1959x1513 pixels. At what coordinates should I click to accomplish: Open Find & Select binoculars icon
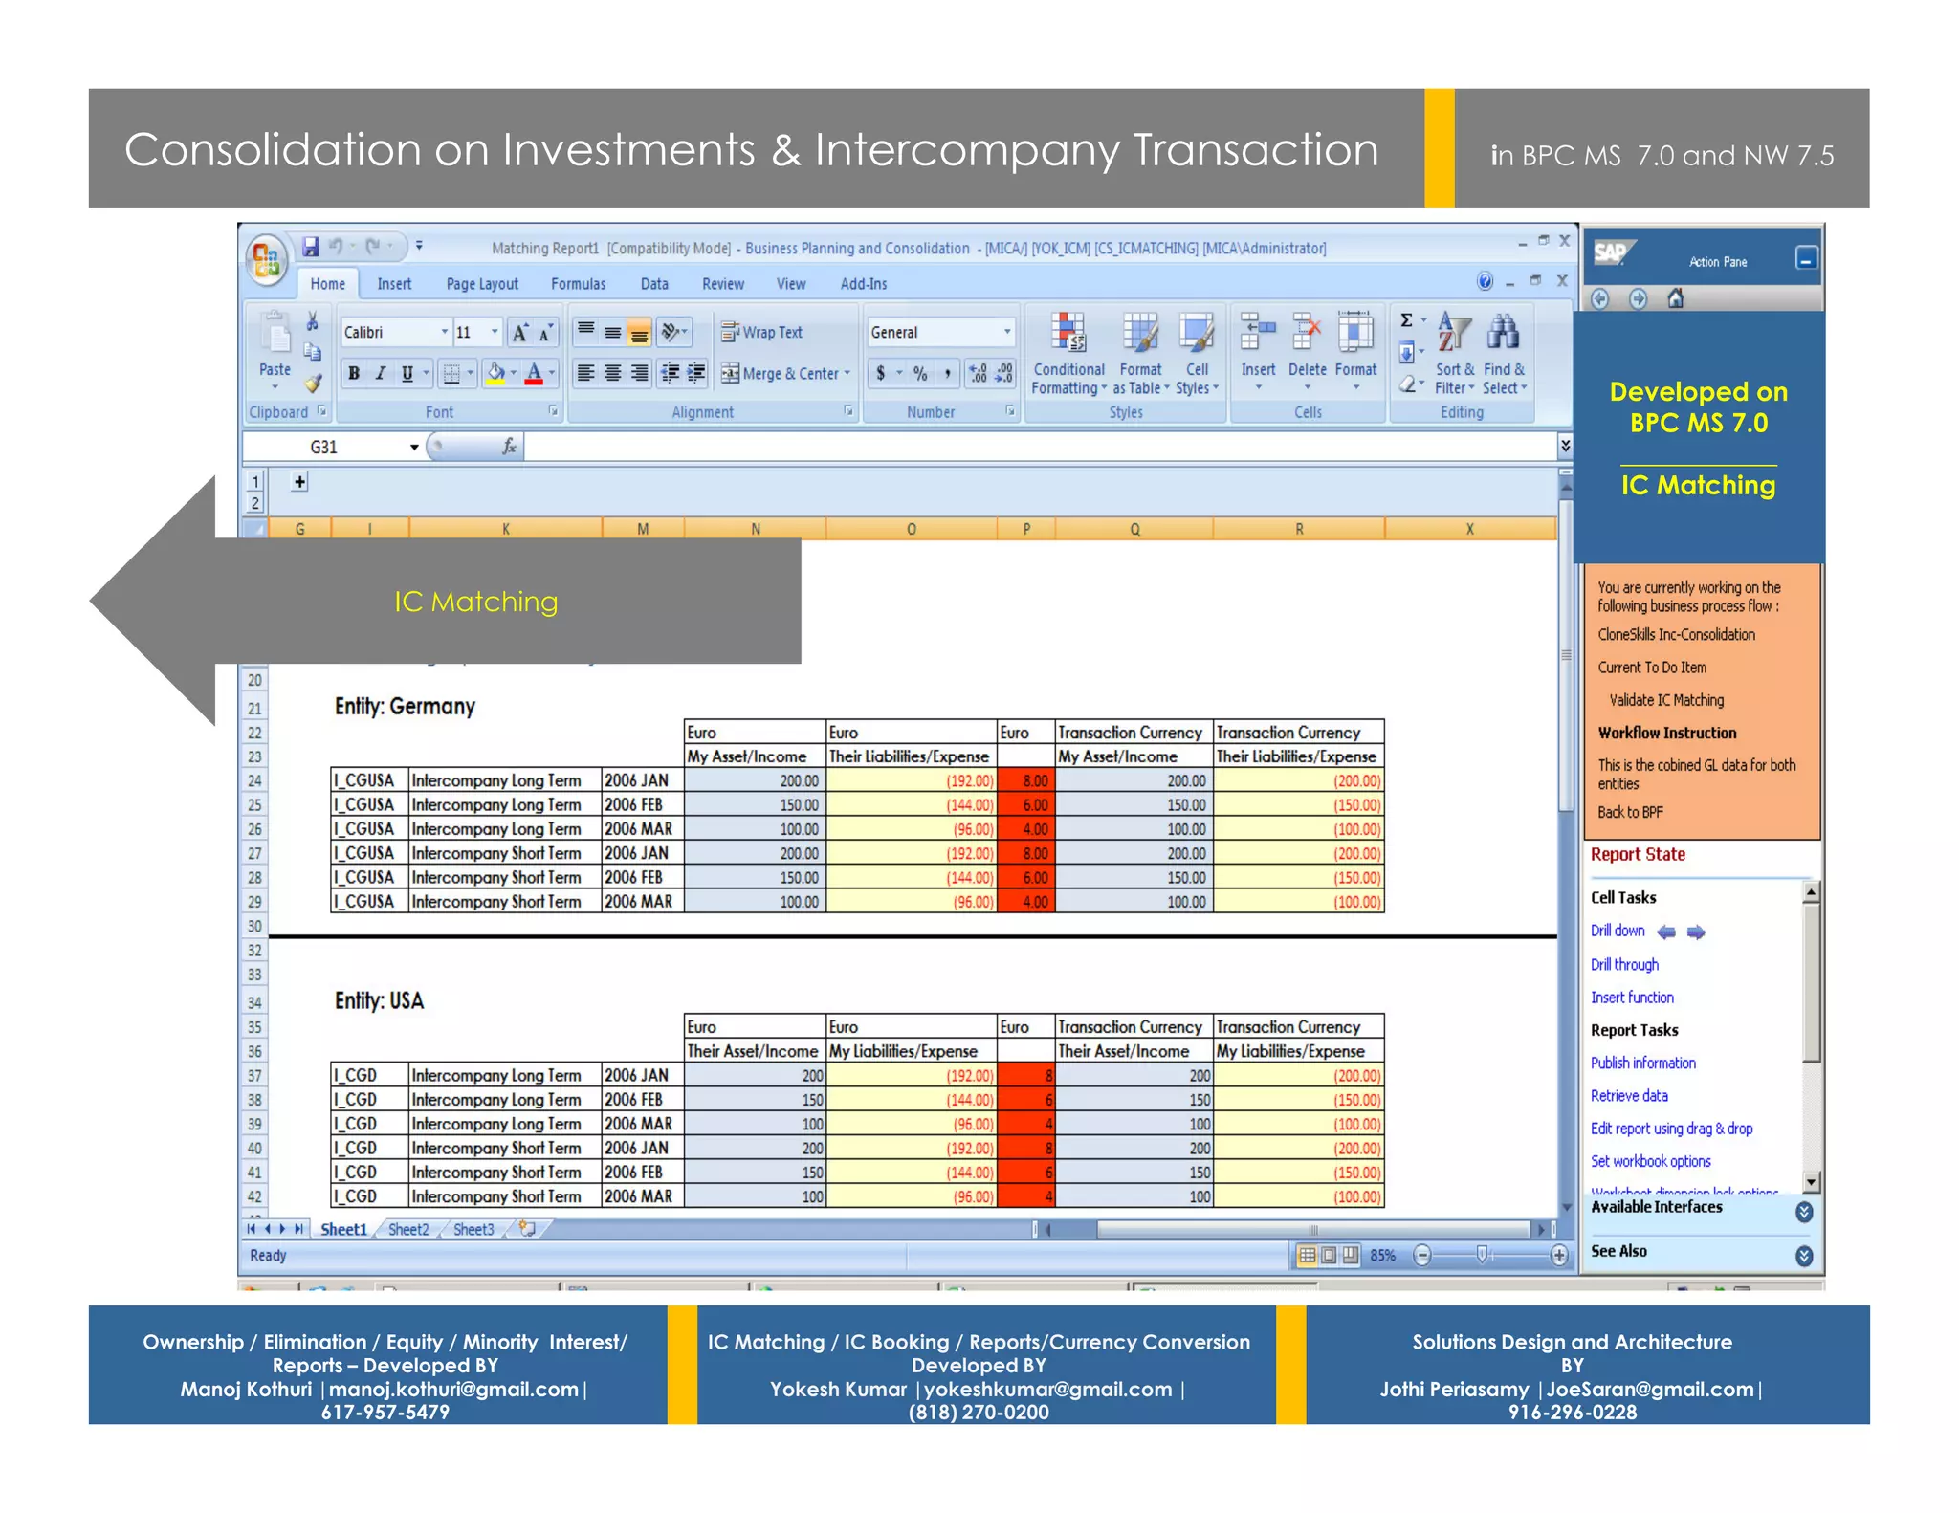click(x=1503, y=332)
